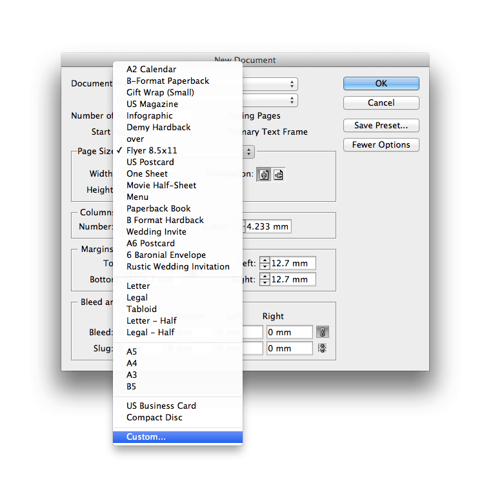Click the Bleed Right 0 mm field

(289, 332)
